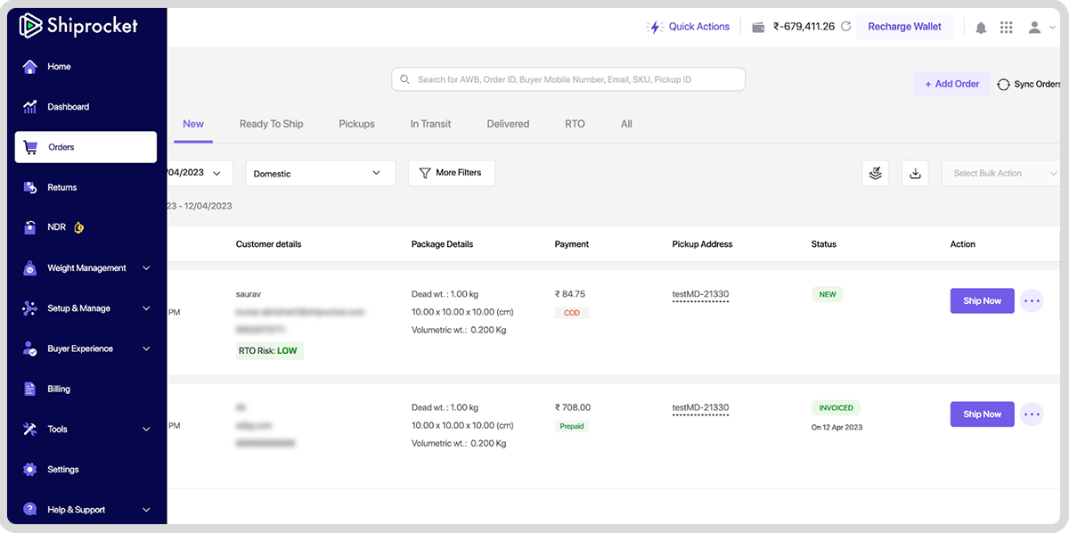This screenshot has width=1069, height=533.
Task: Click the Add Order button
Action: [951, 84]
